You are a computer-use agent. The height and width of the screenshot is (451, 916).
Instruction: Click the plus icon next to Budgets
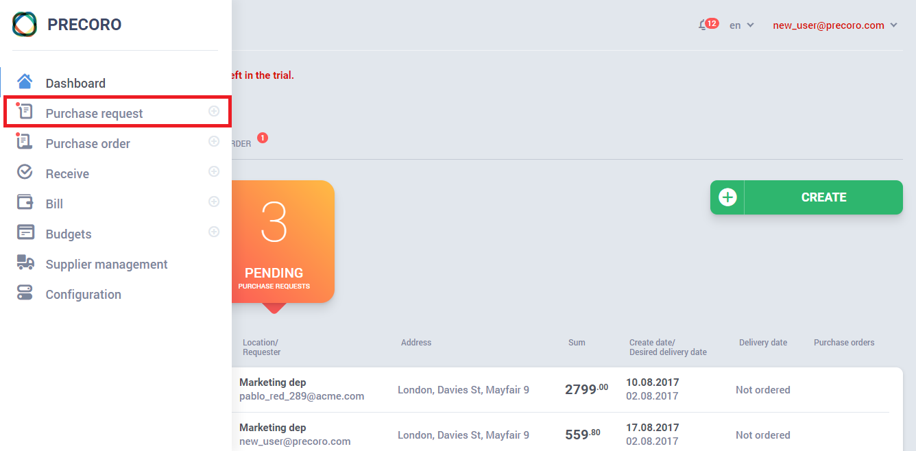coord(214,232)
